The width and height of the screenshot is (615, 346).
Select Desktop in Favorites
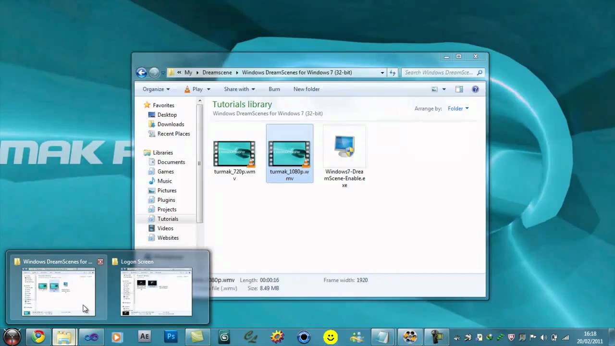click(167, 115)
